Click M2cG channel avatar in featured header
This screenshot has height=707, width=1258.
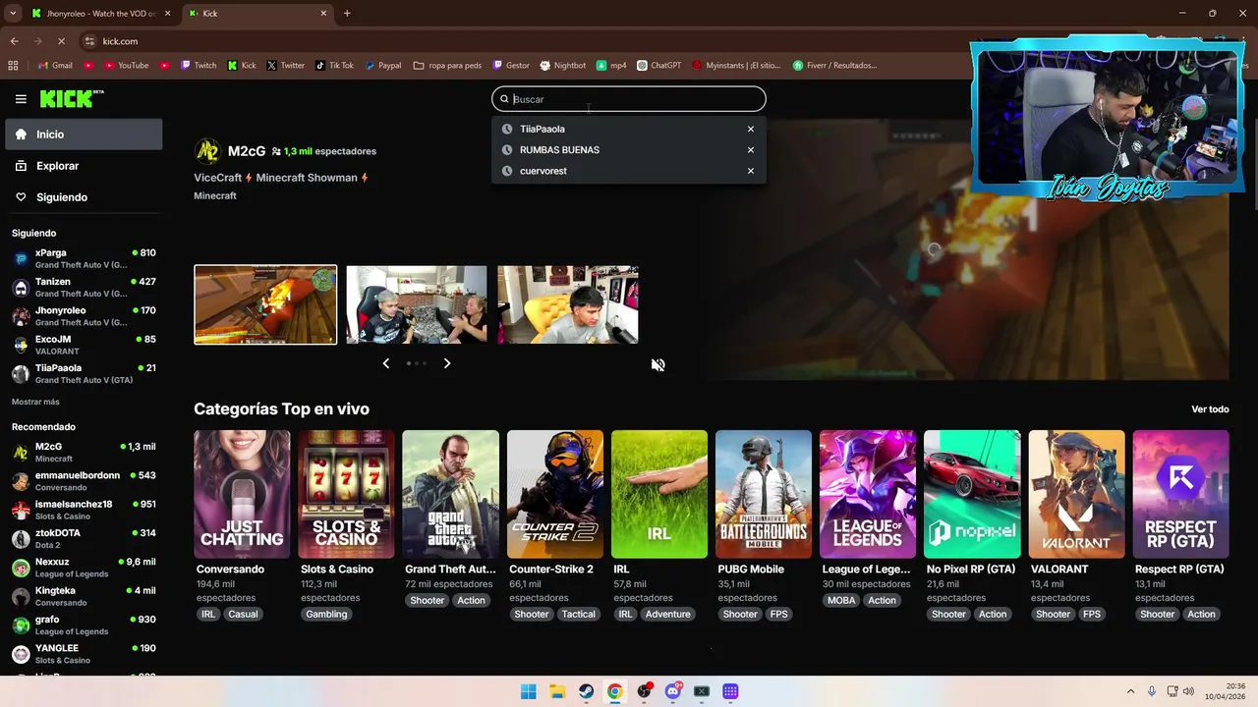click(207, 151)
